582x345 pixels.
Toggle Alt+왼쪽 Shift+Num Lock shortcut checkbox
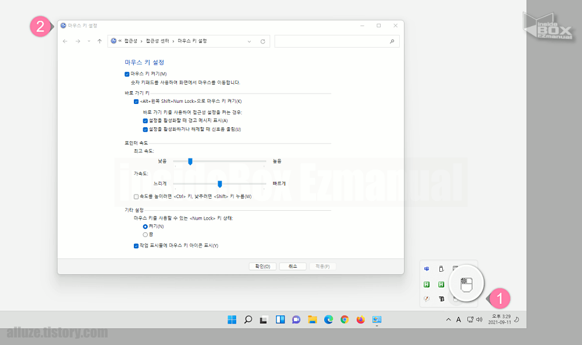[136, 102]
